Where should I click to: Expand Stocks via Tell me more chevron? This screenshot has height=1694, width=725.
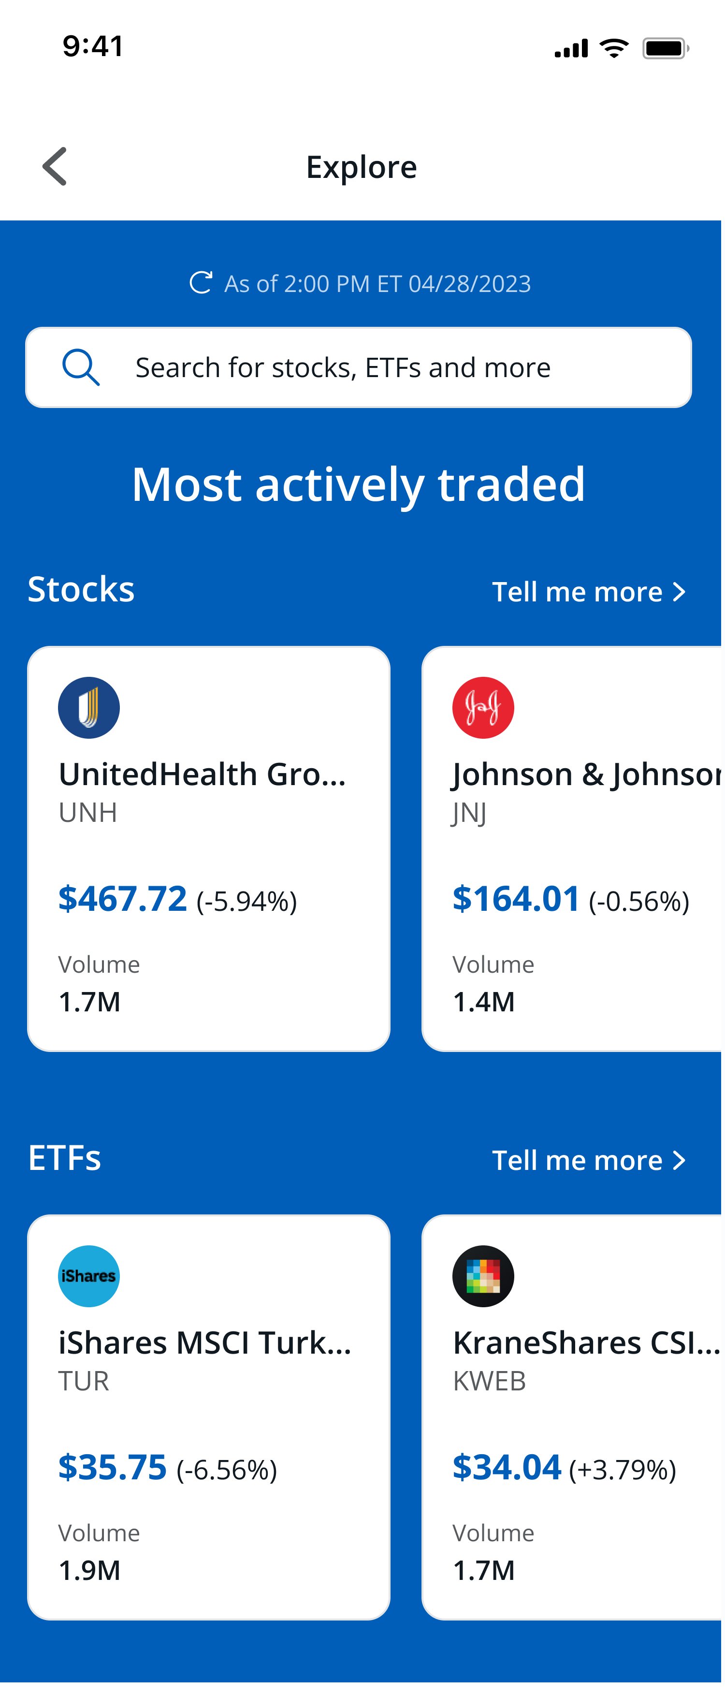pos(680,593)
